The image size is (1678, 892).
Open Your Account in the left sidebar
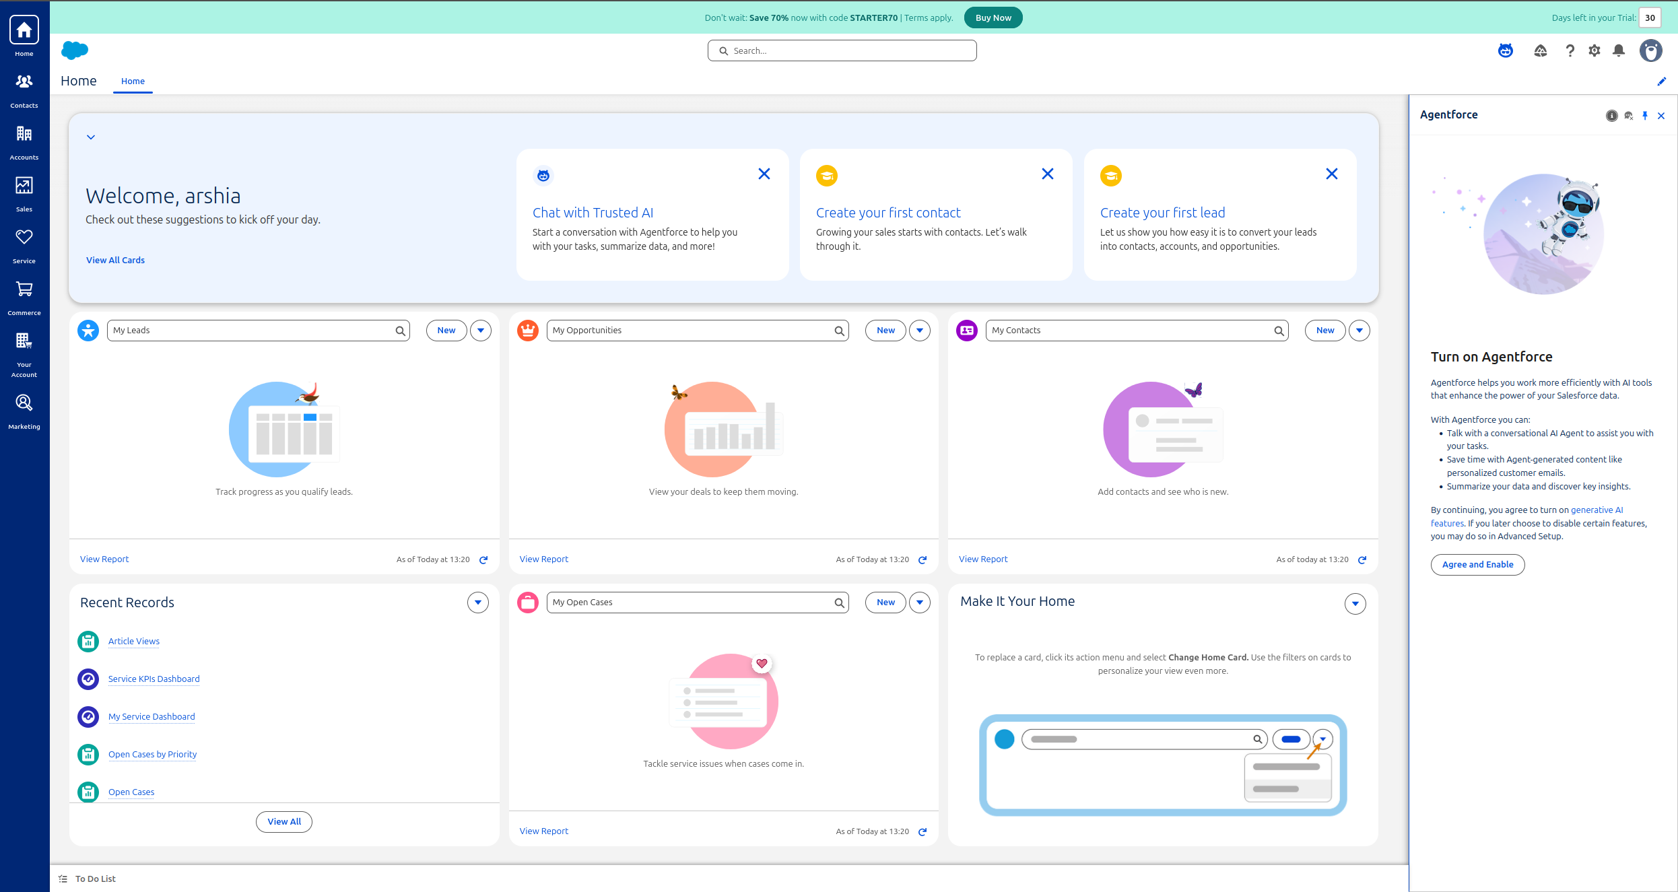point(24,355)
